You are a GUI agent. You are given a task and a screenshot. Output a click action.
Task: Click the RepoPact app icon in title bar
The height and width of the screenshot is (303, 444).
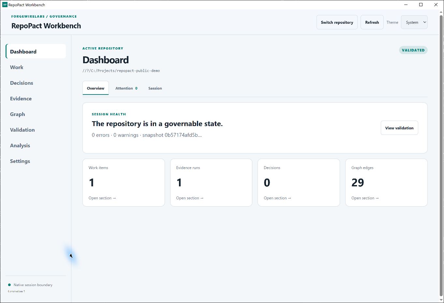5,5
